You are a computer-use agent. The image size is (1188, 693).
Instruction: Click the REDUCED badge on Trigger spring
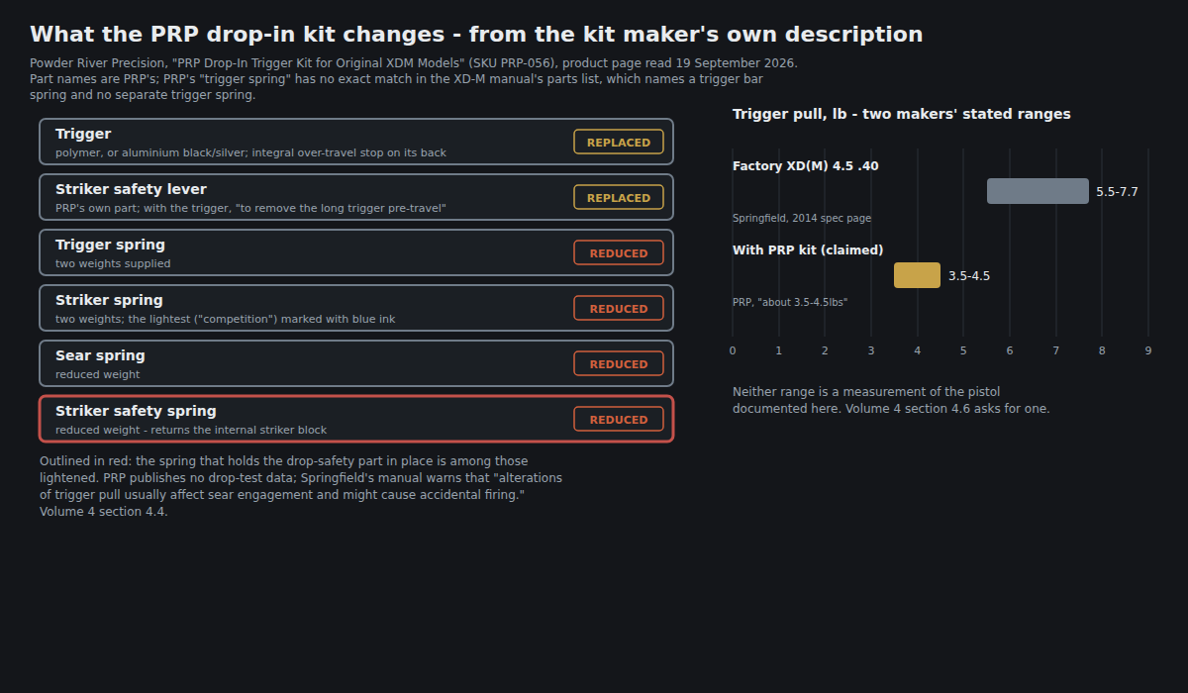(x=619, y=252)
